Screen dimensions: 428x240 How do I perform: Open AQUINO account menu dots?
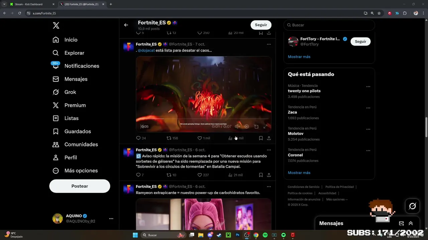pyautogui.click(x=111, y=219)
